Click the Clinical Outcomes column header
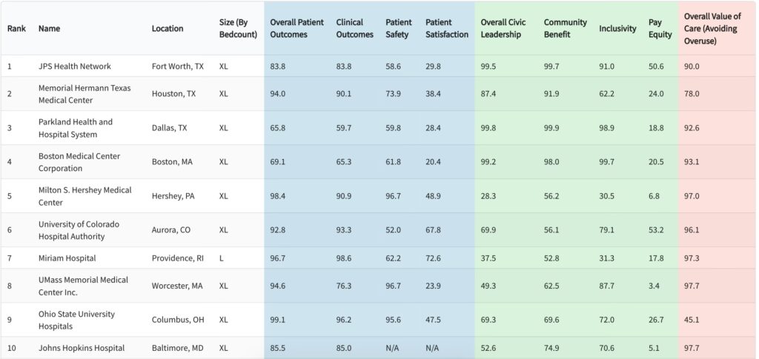The height and width of the screenshot is (359, 759). click(x=354, y=28)
